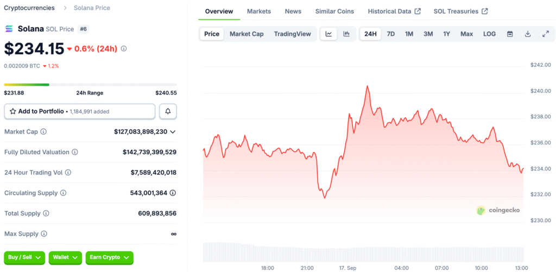Click the 0.002009 BTC value
The width and height of the screenshot is (556, 272).
pos(22,66)
